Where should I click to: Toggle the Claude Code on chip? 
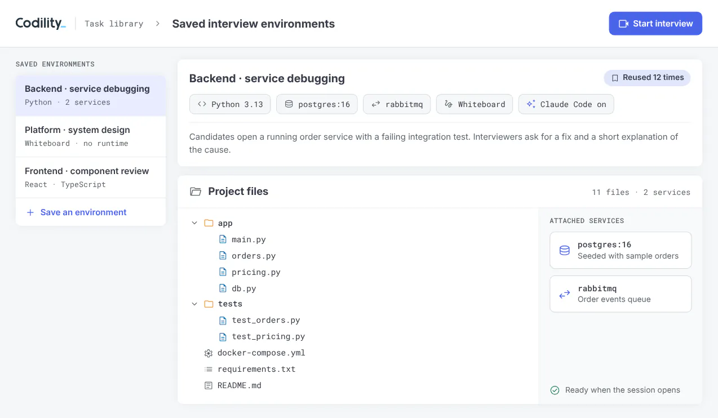coord(566,104)
